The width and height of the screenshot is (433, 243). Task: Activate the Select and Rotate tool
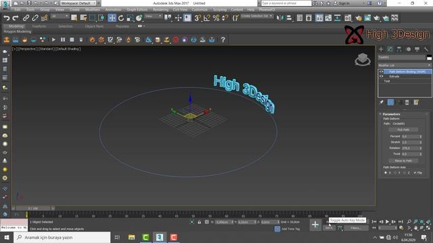tap(121, 18)
